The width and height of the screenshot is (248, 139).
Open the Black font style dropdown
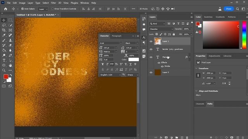[x=132, y=43]
